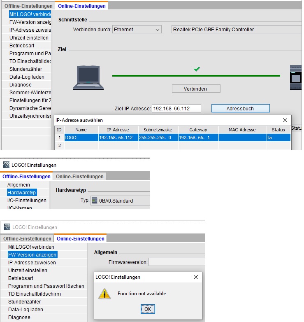The height and width of the screenshot is (322, 304).
Task: Select Diagnose in top window list
Action: point(21,84)
